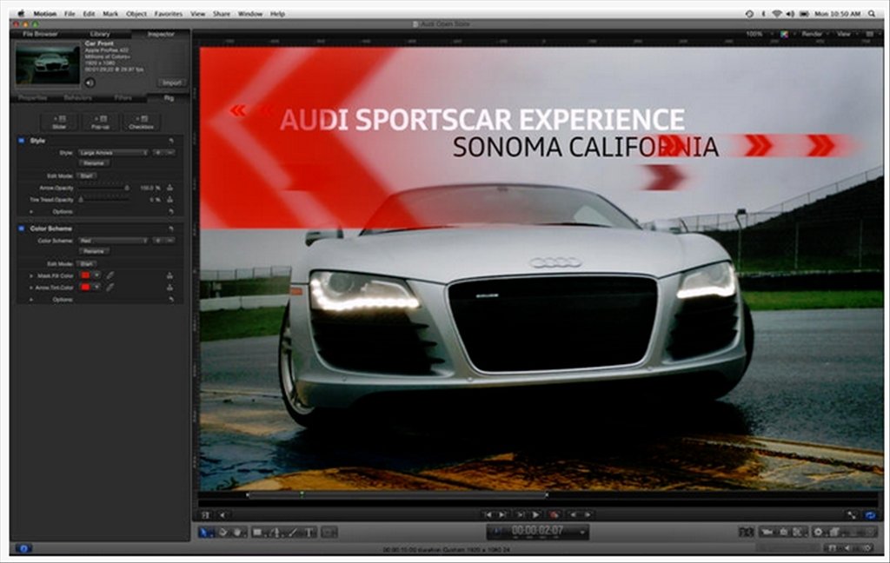Click rig icon beside Arrow Opacity value

pos(169,188)
